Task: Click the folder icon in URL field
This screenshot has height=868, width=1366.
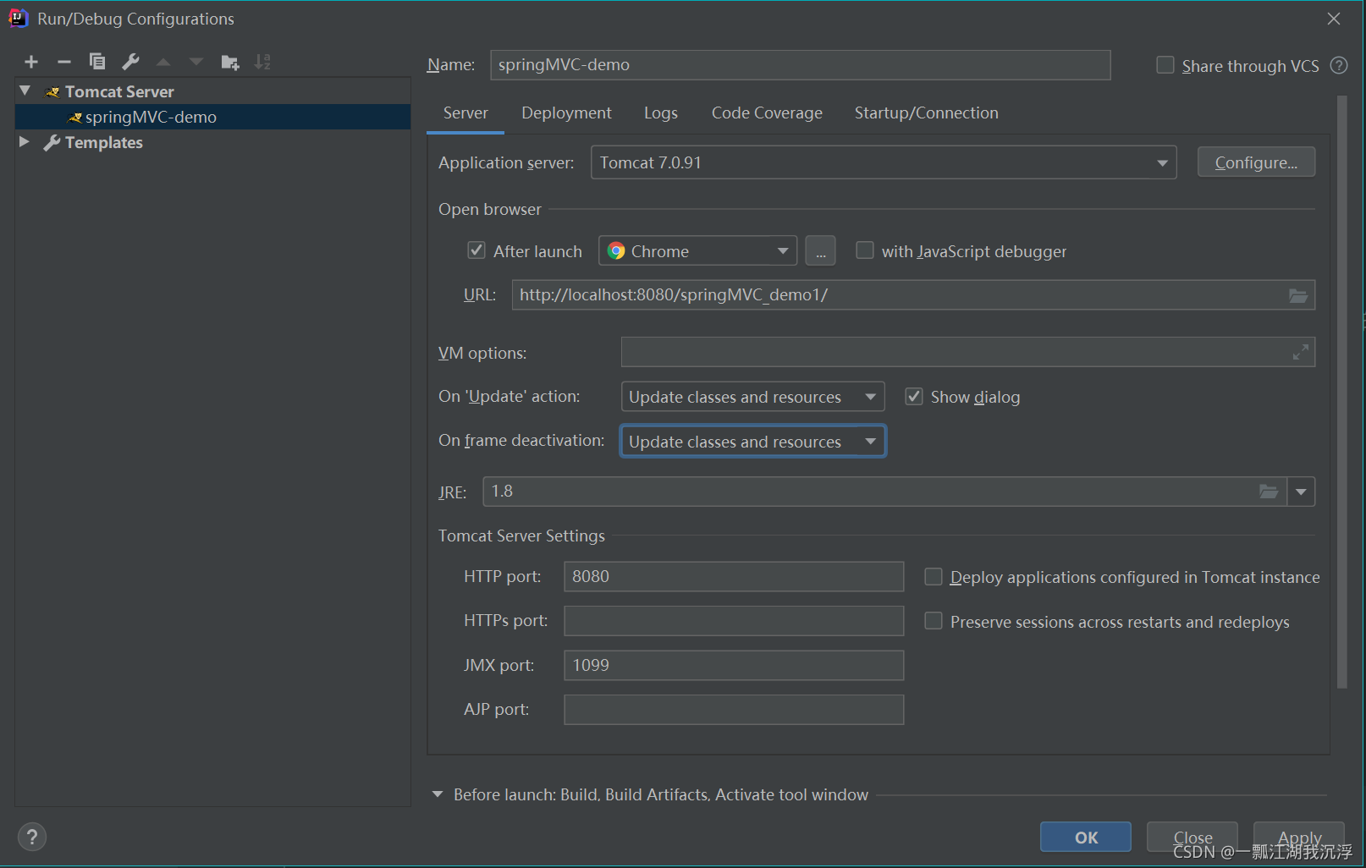Action: click(x=1297, y=295)
